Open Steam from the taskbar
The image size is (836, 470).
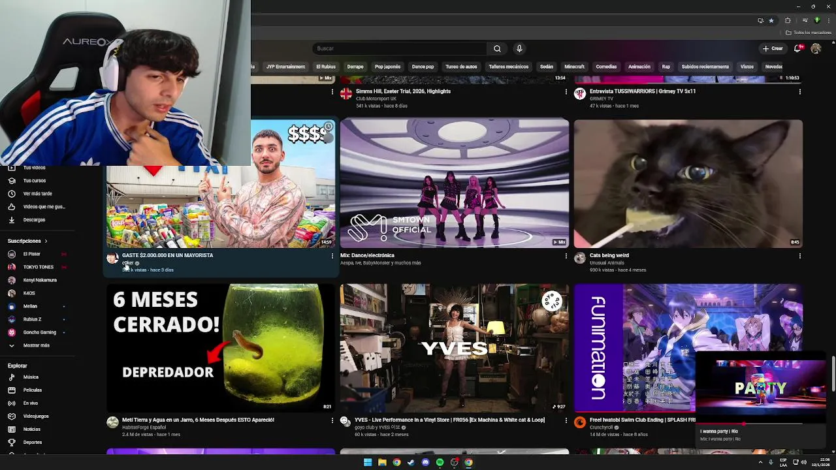coord(411,462)
